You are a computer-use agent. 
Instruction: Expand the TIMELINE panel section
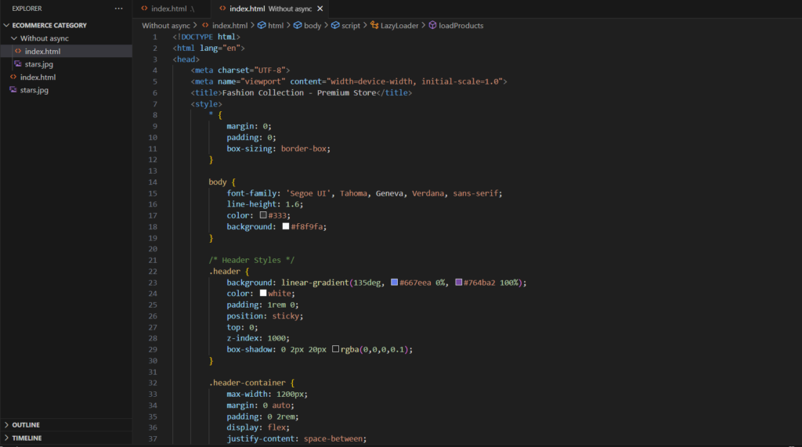[26, 438]
